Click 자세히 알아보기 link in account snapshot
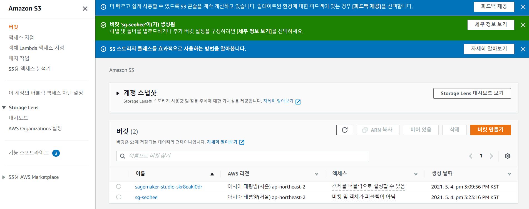The height and width of the screenshot is (209, 529). pyautogui.click(x=278, y=101)
